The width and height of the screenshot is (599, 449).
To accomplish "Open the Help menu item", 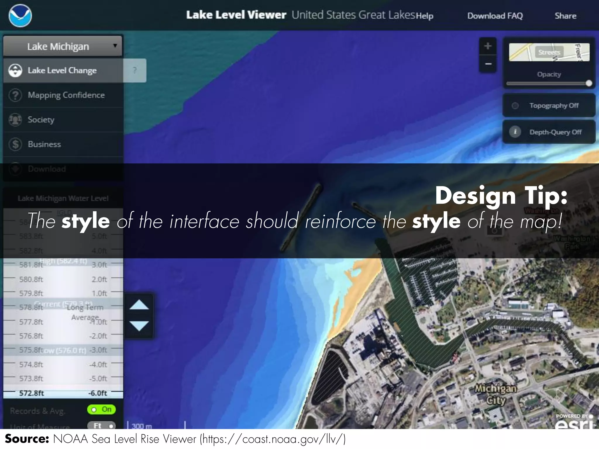I will click(x=424, y=16).
